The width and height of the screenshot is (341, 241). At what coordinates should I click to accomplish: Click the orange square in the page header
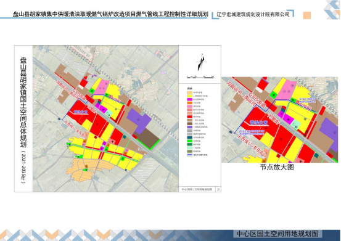tap(307, 15)
